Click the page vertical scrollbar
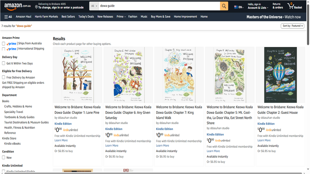The width and height of the screenshot is (310, 174). pos(308,25)
